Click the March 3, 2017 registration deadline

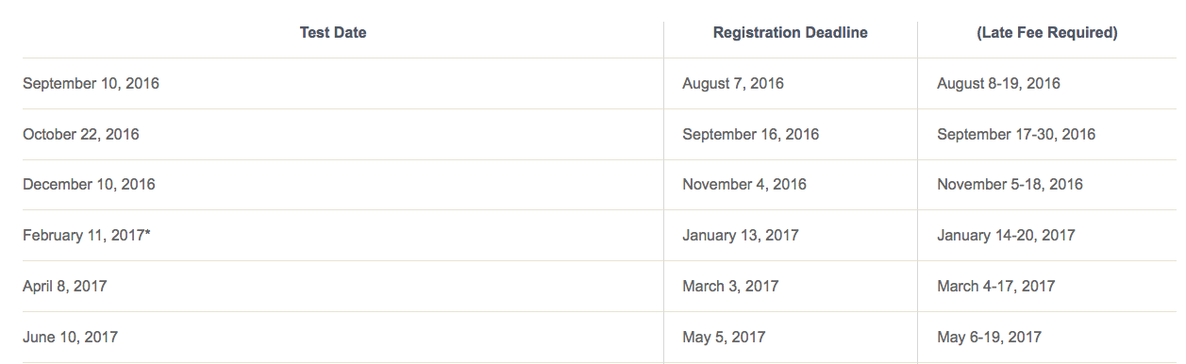(x=730, y=286)
